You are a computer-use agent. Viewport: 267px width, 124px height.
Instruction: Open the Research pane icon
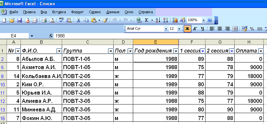click(69, 21)
